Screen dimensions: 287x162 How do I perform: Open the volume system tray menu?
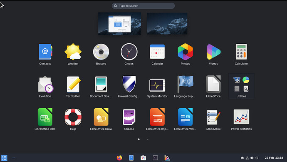click(252, 158)
